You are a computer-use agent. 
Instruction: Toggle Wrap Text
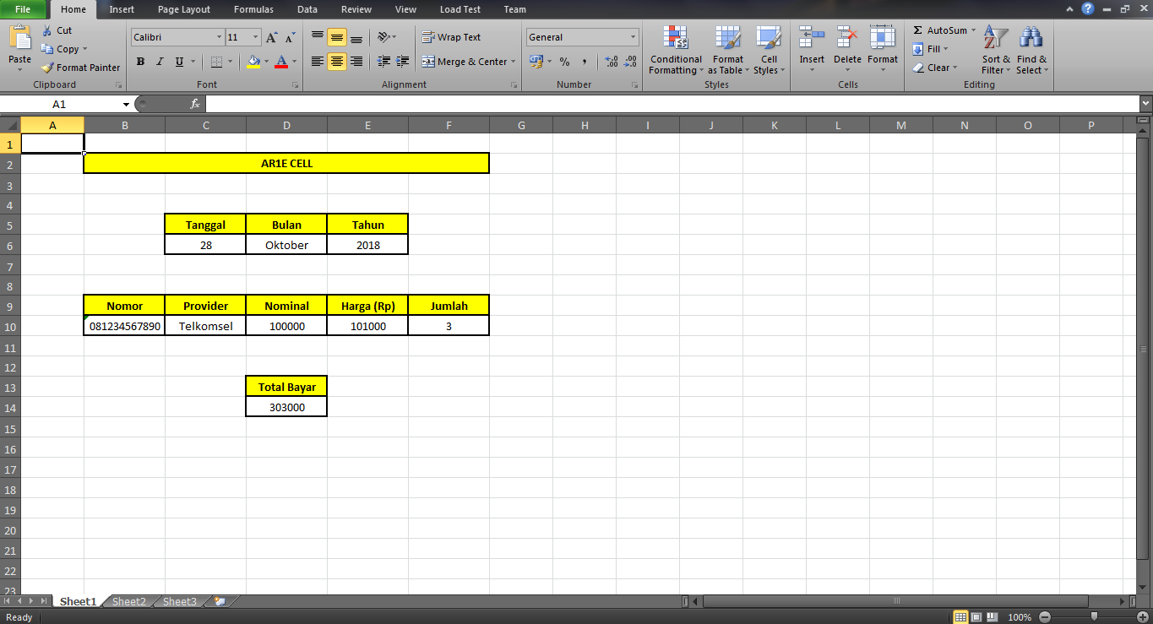click(452, 37)
